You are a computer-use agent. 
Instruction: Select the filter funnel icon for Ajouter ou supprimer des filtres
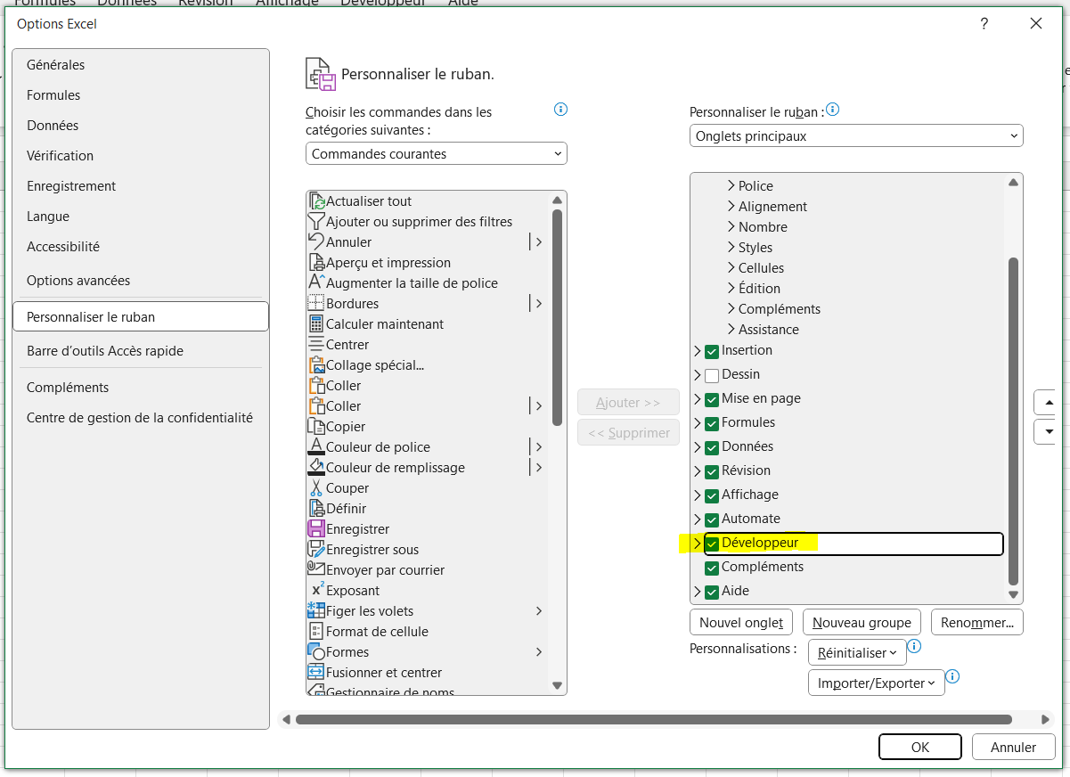[316, 222]
